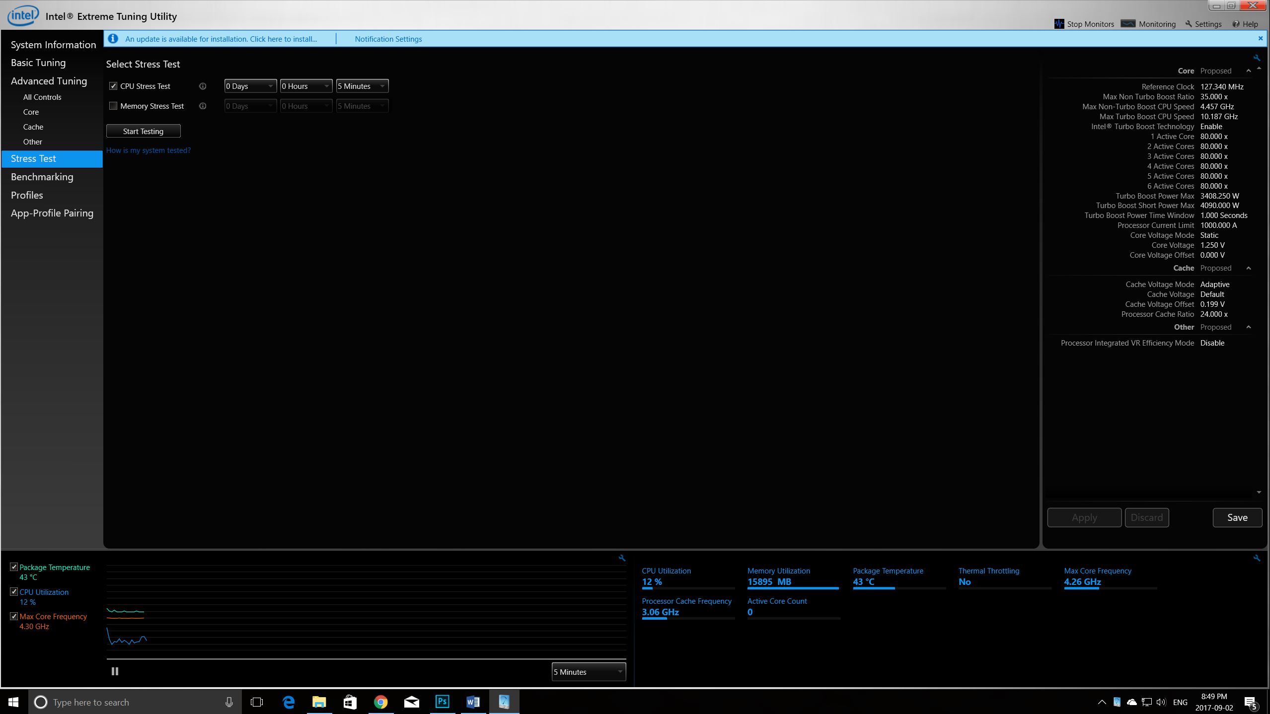Go to the Benchmarking section

tap(42, 177)
